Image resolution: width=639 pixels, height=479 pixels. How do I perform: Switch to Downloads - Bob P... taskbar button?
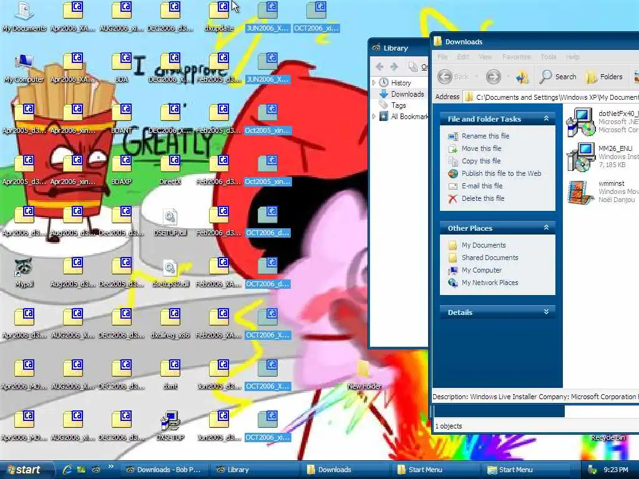pyautogui.click(x=165, y=470)
